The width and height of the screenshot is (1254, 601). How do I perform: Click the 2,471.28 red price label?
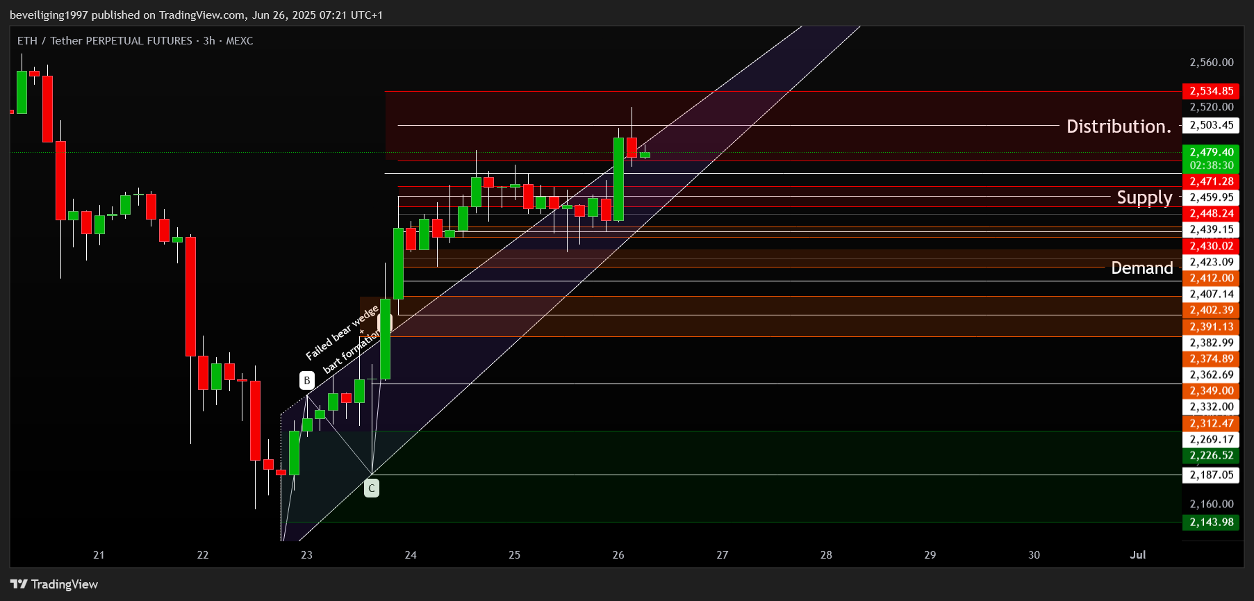pos(1211,181)
